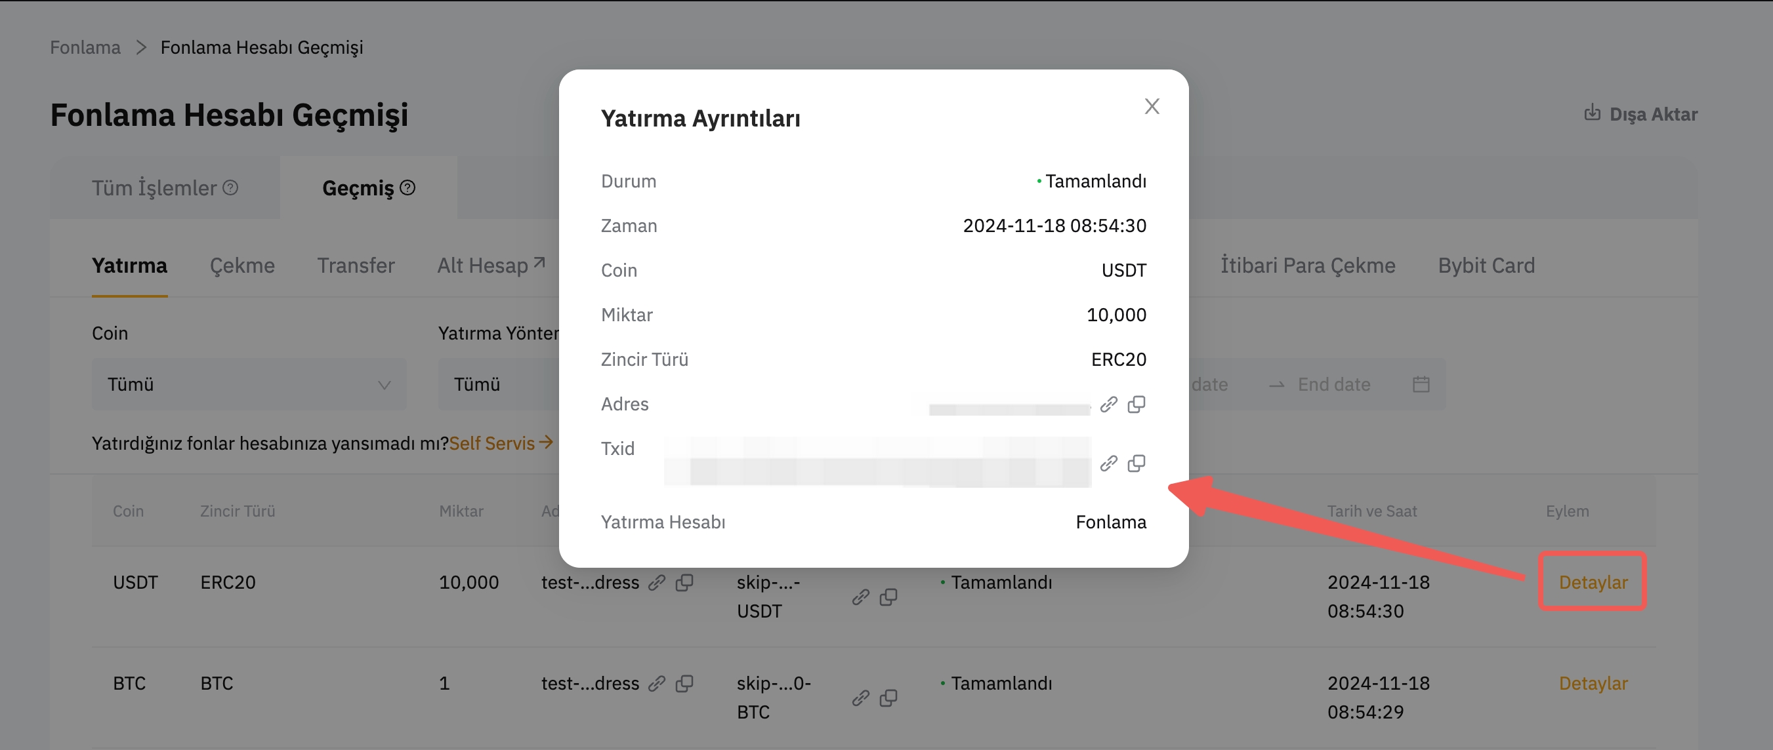Copy address in USDT table row

tap(684, 583)
